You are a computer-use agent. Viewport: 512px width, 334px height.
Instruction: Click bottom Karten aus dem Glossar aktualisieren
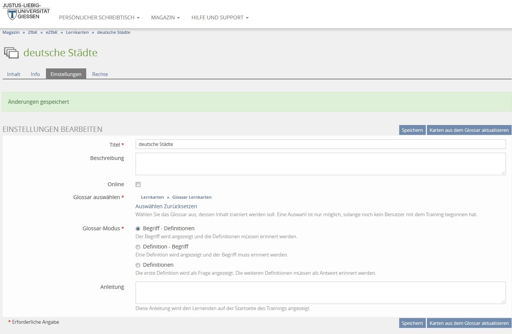pyautogui.click(x=469, y=323)
